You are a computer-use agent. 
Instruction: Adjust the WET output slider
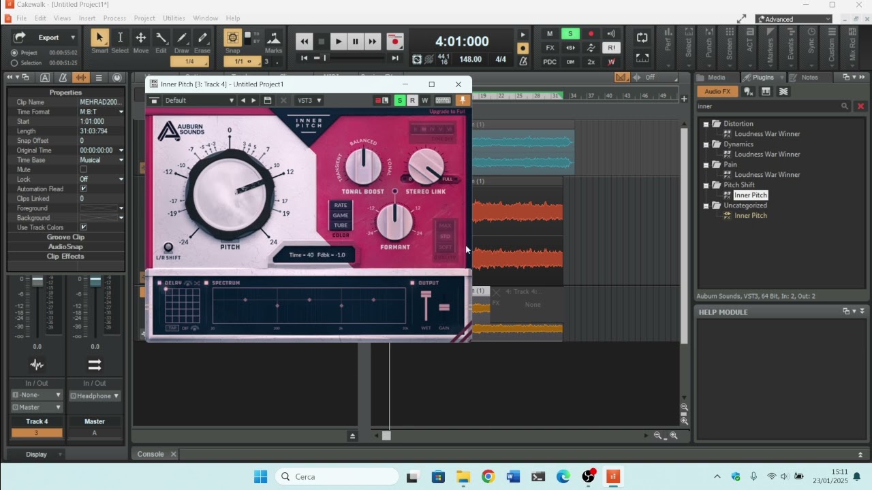(x=426, y=306)
